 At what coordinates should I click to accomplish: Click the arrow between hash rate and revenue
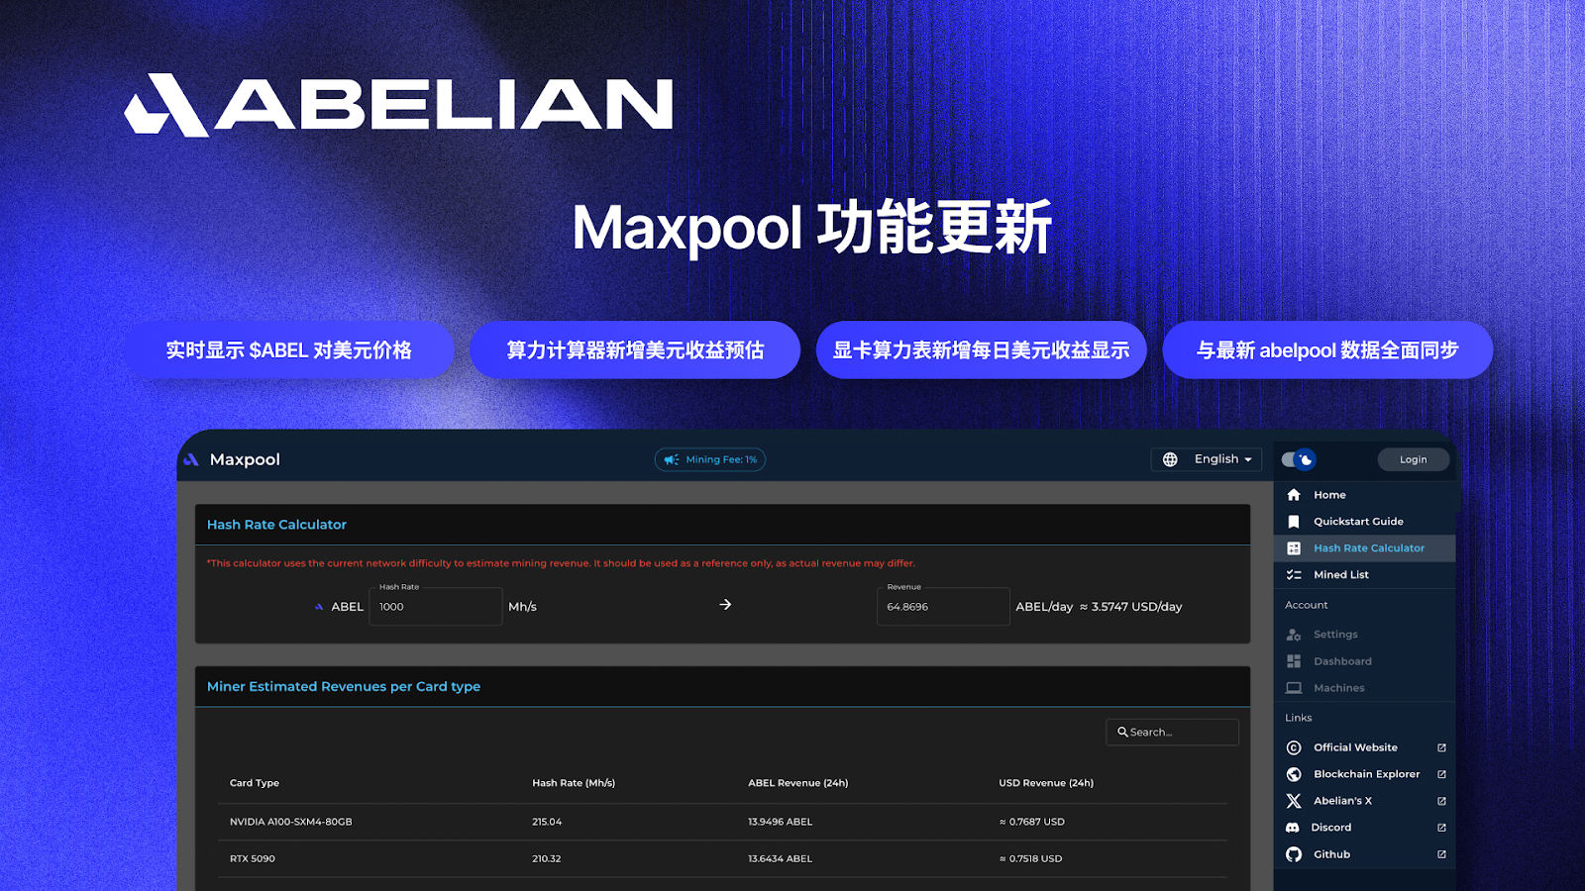click(725, 604)
